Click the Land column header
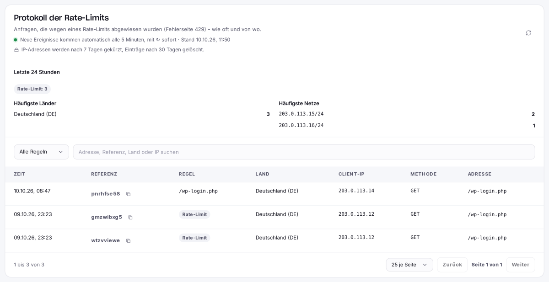 263,174
